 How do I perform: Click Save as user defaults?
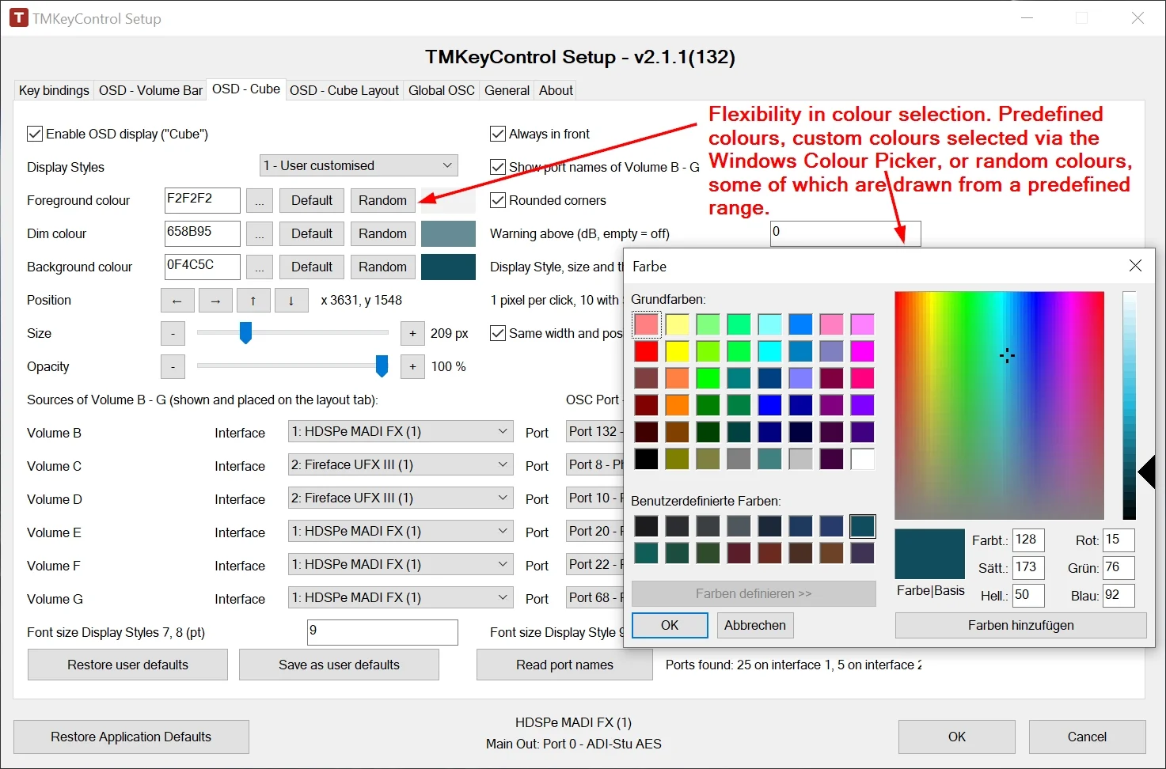pyautogui.click(x=339, y=665)
